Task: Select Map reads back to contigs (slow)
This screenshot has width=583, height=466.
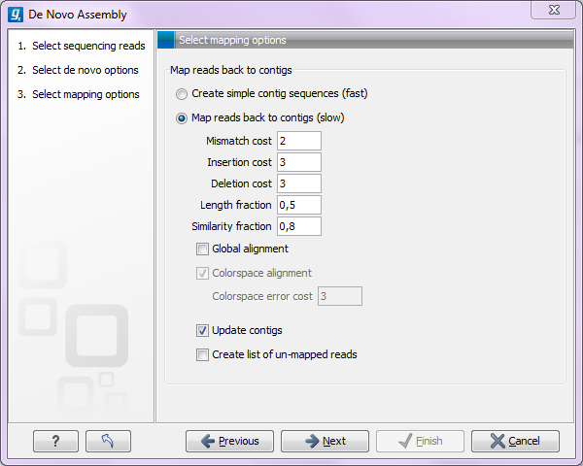Action: pyautogui.click(x=182, y=118)
